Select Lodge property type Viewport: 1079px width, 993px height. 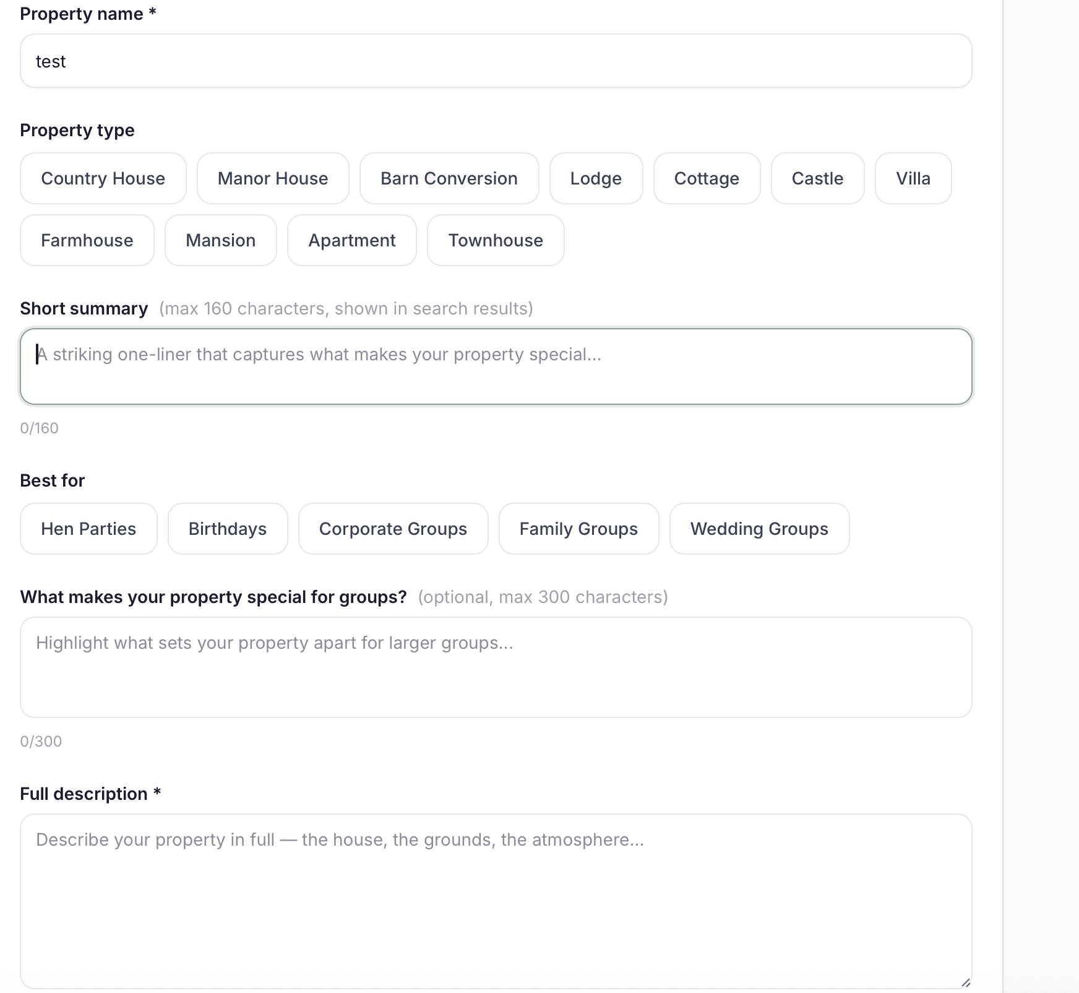point(596,178)
